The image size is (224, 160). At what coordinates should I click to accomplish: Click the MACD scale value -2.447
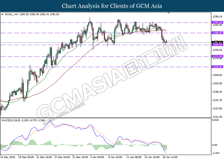coord(216,153)
